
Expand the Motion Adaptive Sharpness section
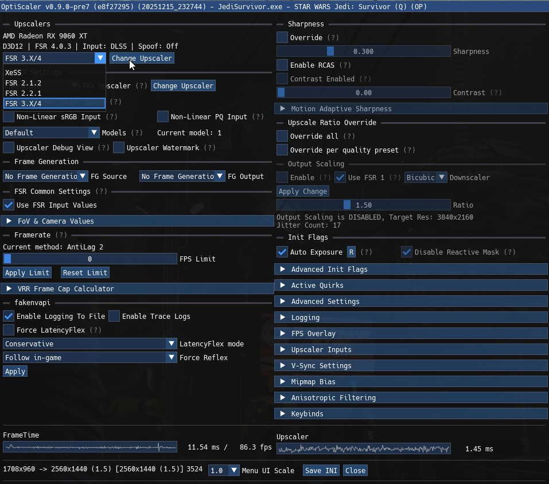click(x=411, y=108)
